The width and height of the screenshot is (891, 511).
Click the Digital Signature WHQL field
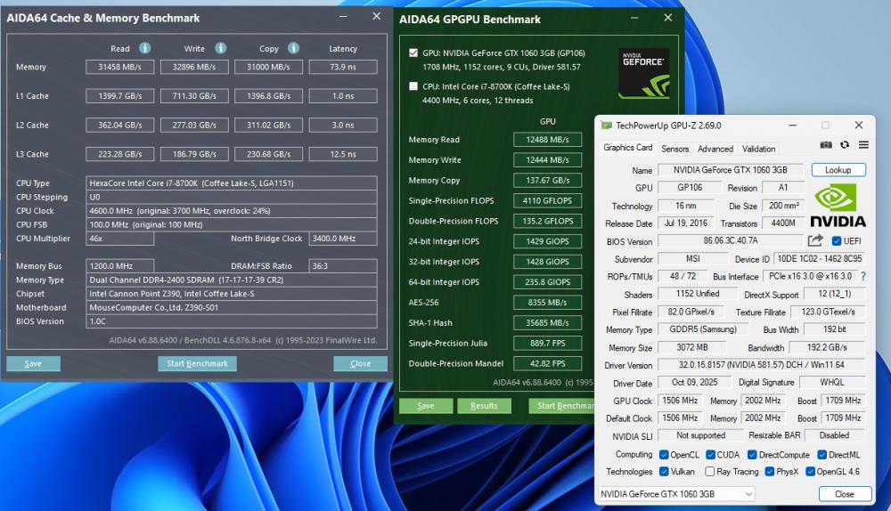(832, 383)
